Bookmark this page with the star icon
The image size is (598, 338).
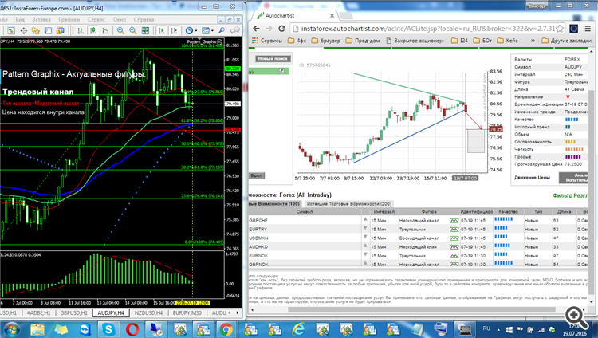coord(560,29)
